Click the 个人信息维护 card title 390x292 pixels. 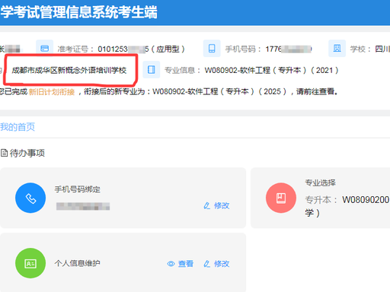78,263
